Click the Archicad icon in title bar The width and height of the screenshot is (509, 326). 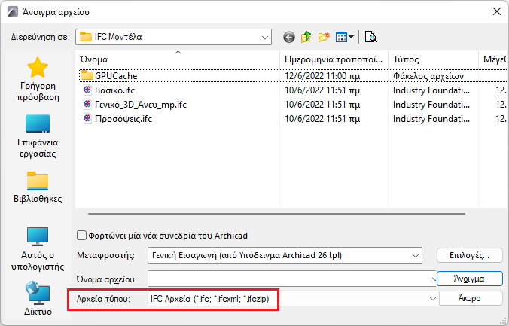point(13,12)
